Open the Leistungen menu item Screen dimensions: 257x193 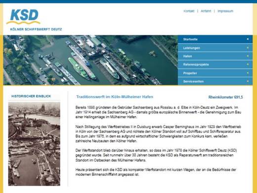215,48
